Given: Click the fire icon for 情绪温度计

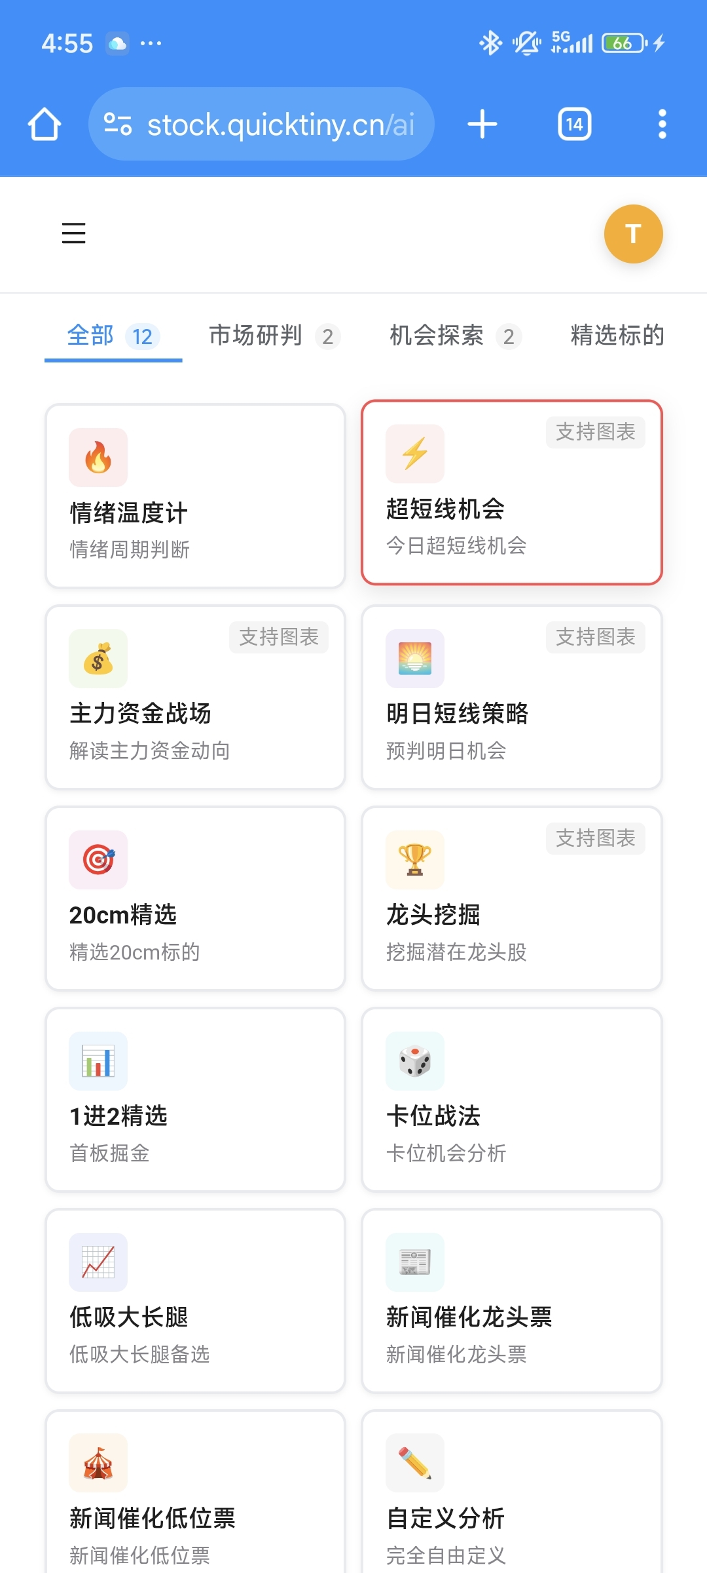Looking at the screenshot, I should [x=98, y=457].
